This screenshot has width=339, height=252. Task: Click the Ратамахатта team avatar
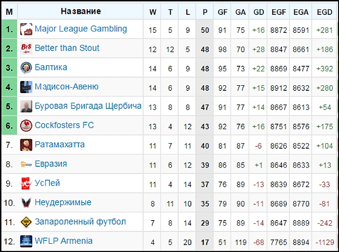[x=26, y=145]
